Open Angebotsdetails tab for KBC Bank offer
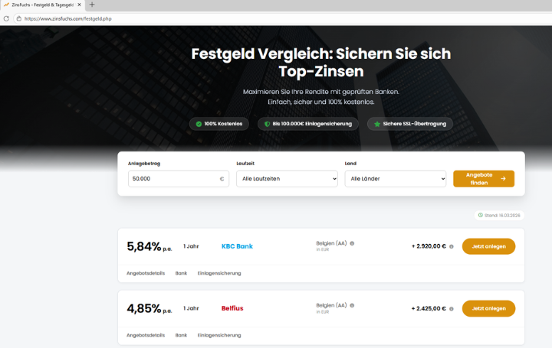The image size is (552, 348). click(146, 273)
